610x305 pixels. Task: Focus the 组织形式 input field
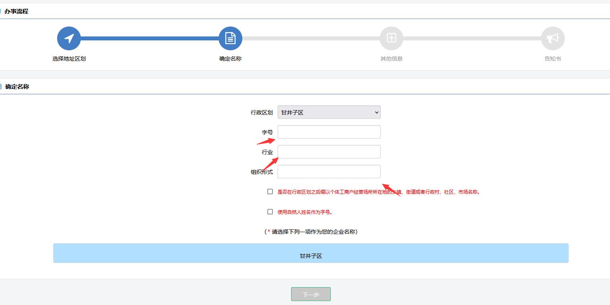click(329, 172)
